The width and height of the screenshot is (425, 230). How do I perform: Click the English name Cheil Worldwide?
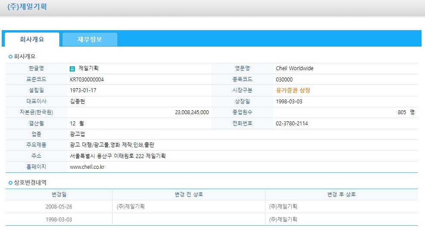point(295,68)
